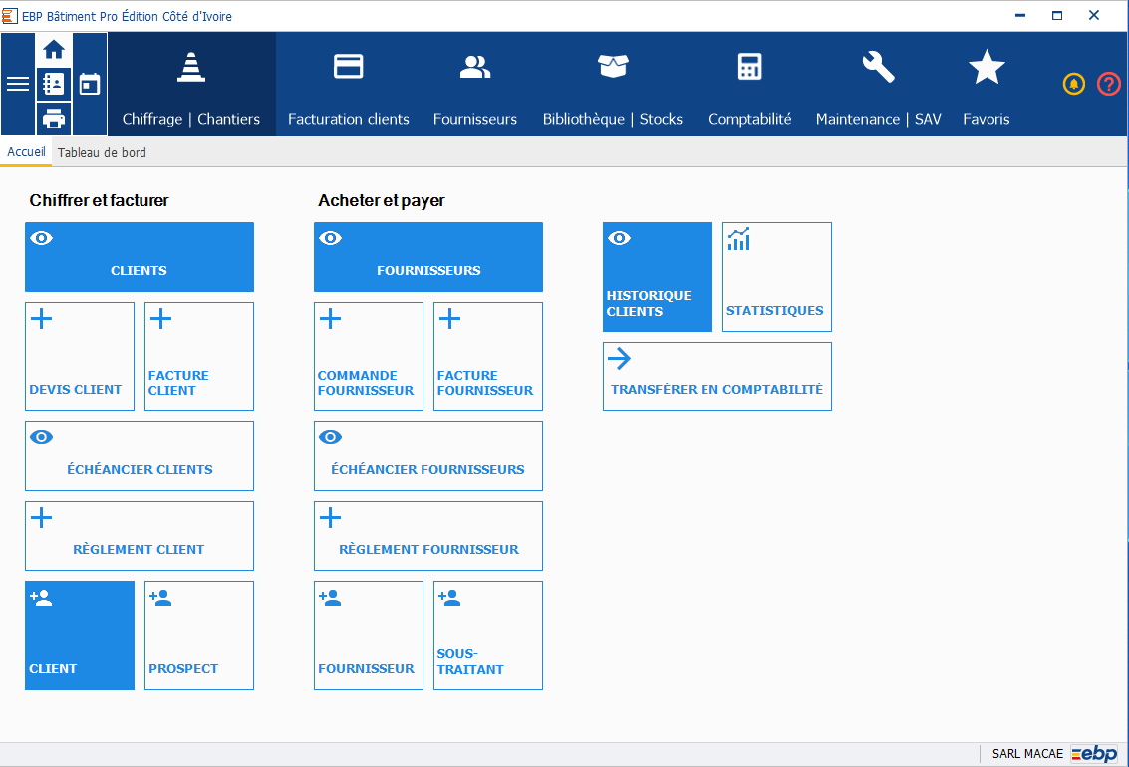Click the Chiffrer et facturer heading

pyautogui.click(x=100, y=201)
